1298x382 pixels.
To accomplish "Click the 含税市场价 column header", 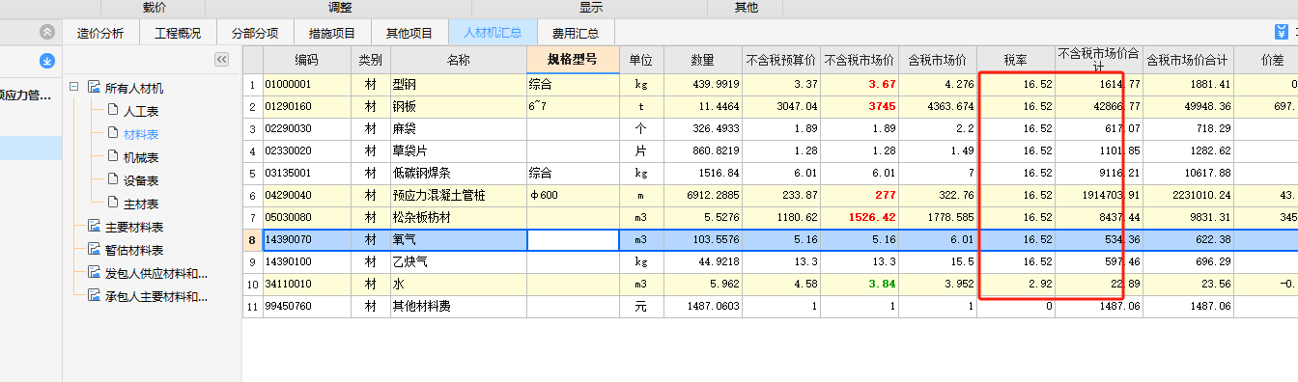I will (x=938, y=60).
